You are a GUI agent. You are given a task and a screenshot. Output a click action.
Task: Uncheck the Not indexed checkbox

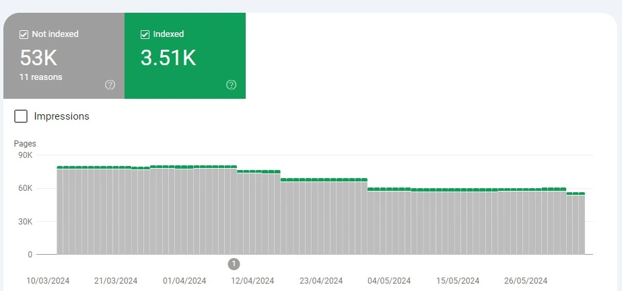(x=24, y=34)
